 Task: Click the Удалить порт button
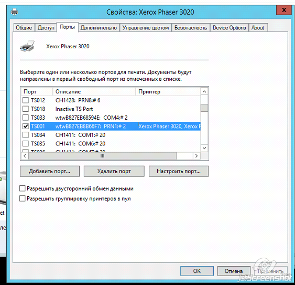[114, 171]
